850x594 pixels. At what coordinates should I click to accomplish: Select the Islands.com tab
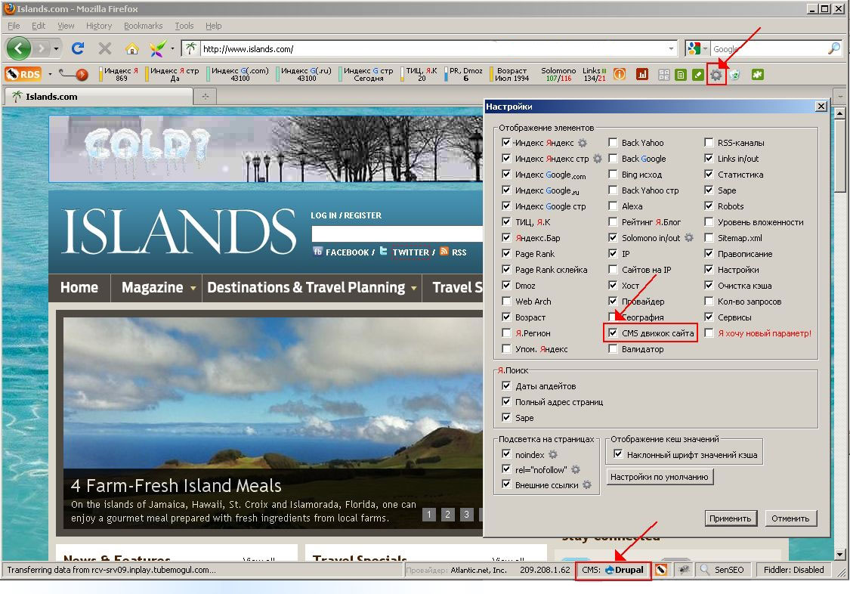(99, 97)
